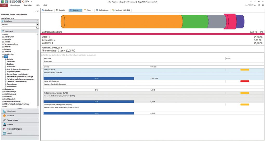Click the gray pipeline funnel segment
265x141 pixels.
pos(216,22)
